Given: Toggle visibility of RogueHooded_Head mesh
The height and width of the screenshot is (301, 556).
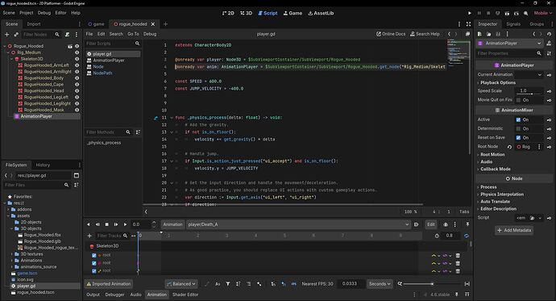Looking at the screenshot, I should click(77, 91).
